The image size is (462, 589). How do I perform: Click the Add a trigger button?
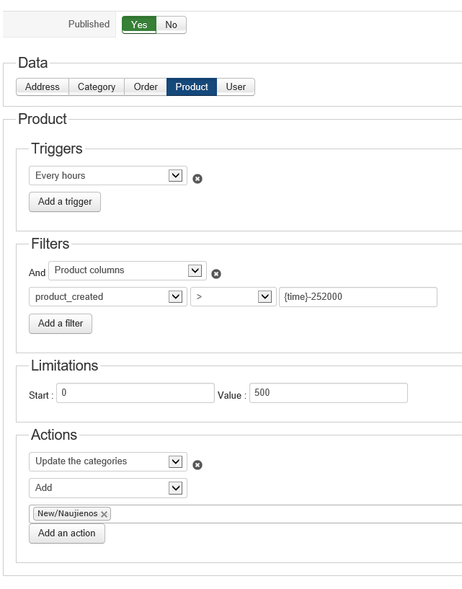coord(65,202)
